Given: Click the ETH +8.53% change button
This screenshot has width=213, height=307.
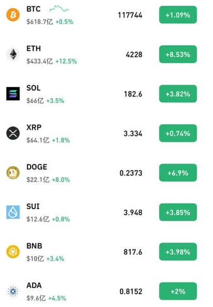Looking at the screenshot, I should click(178, 54).
